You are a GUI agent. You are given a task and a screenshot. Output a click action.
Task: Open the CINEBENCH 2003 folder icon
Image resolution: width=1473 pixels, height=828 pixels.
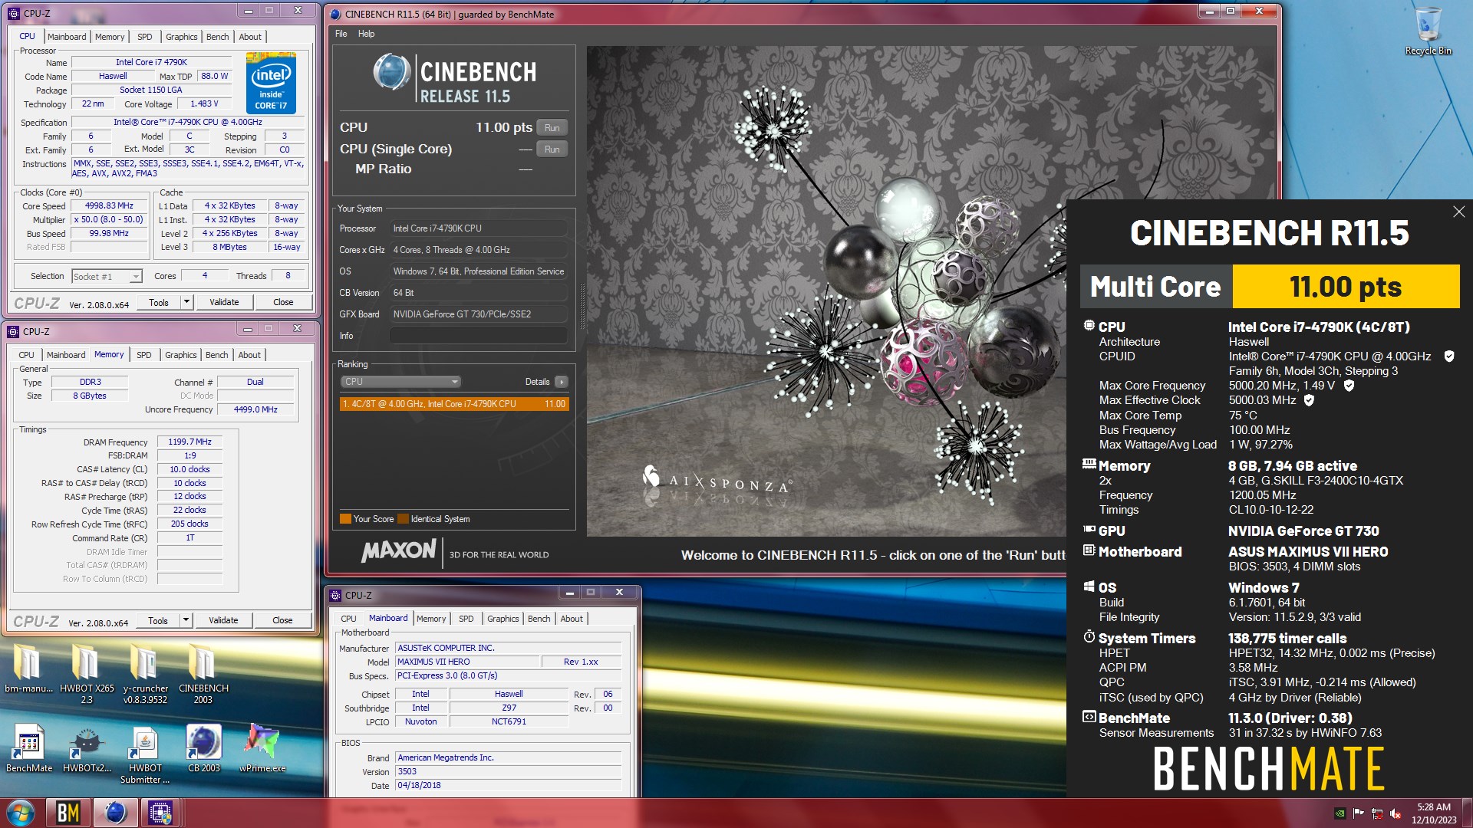[203, 673]
